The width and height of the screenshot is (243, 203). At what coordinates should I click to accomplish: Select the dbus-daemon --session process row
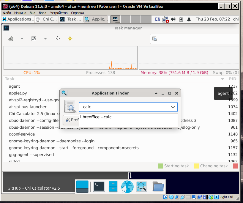click(x=120, y=127)
